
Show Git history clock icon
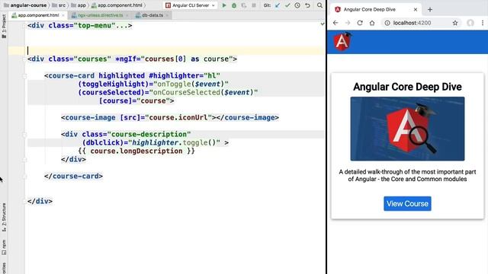click(x=297, y=5)
